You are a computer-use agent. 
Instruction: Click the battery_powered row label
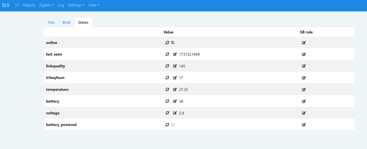[61, 125]
